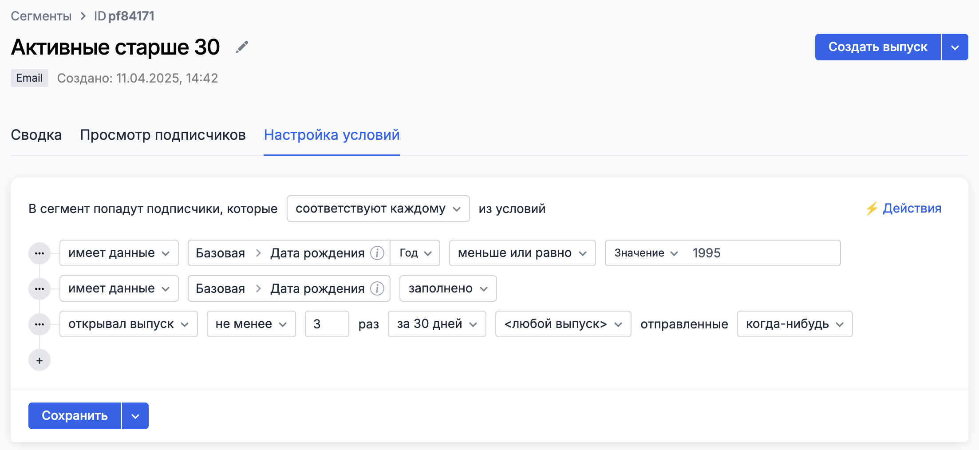The image size is (979, 450).
Task: Open the options menu of the открывал выпуск row
Action: pos(39,324)
